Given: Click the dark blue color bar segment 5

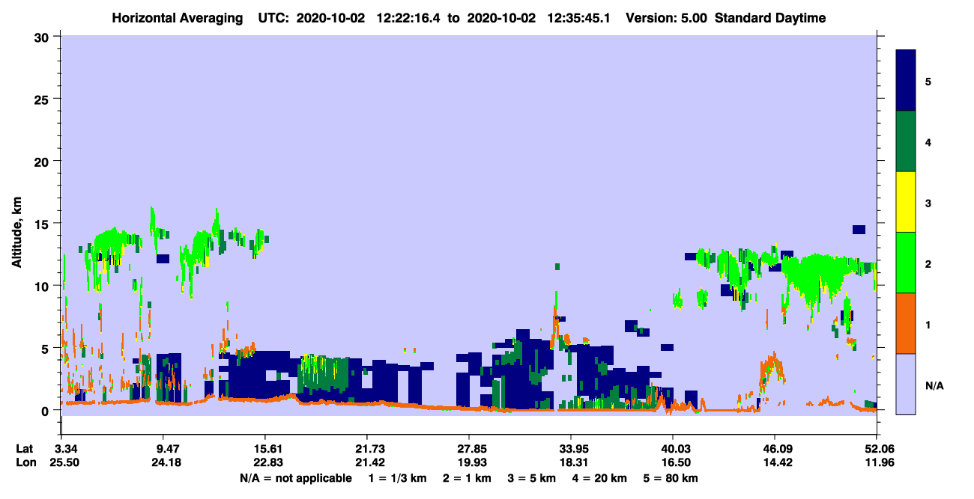Looking at the screenshot, I should tap(907, 81).
